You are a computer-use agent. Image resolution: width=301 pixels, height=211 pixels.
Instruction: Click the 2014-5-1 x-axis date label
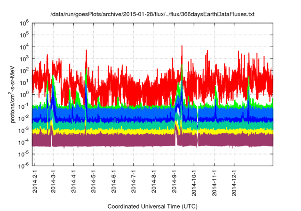point(93,181)
